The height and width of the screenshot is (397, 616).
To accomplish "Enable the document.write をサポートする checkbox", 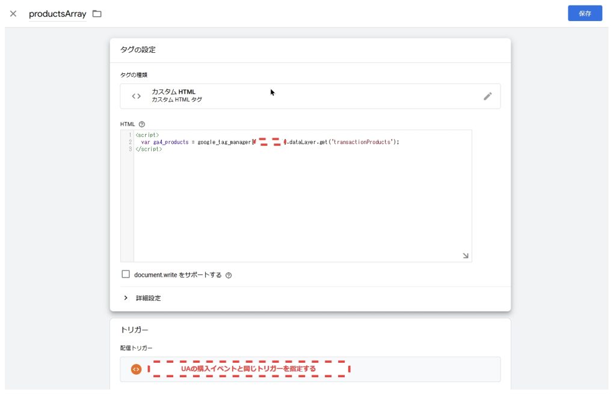I will coord(126,274).
